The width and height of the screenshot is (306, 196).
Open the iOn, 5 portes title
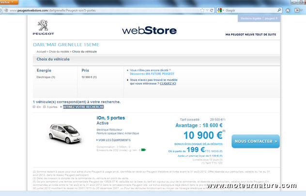(111, 118)
